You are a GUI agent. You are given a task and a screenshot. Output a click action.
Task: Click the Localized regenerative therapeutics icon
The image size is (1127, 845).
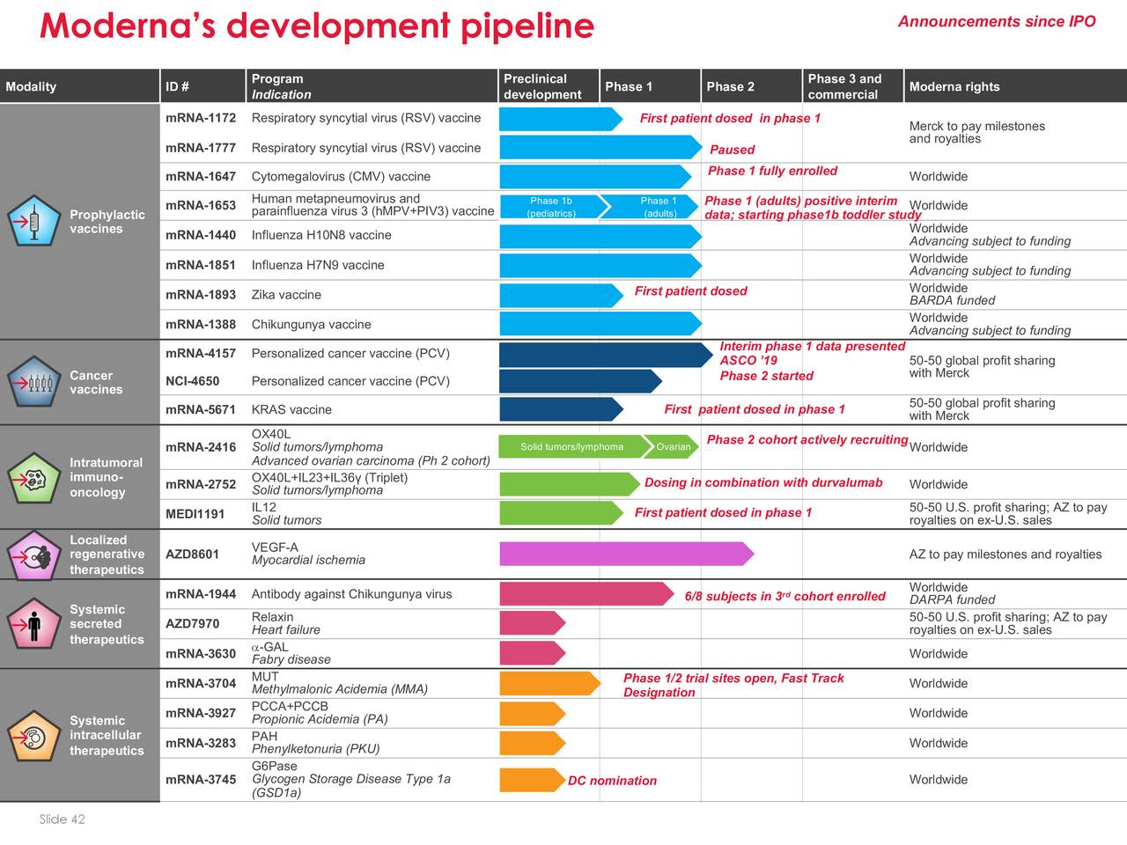click(x=34, y=555)
